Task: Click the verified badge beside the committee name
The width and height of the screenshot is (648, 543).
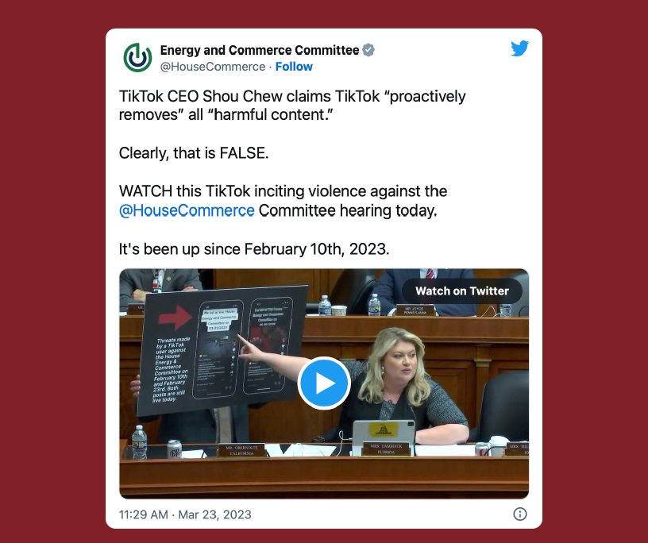Action: tap(368, 50)
